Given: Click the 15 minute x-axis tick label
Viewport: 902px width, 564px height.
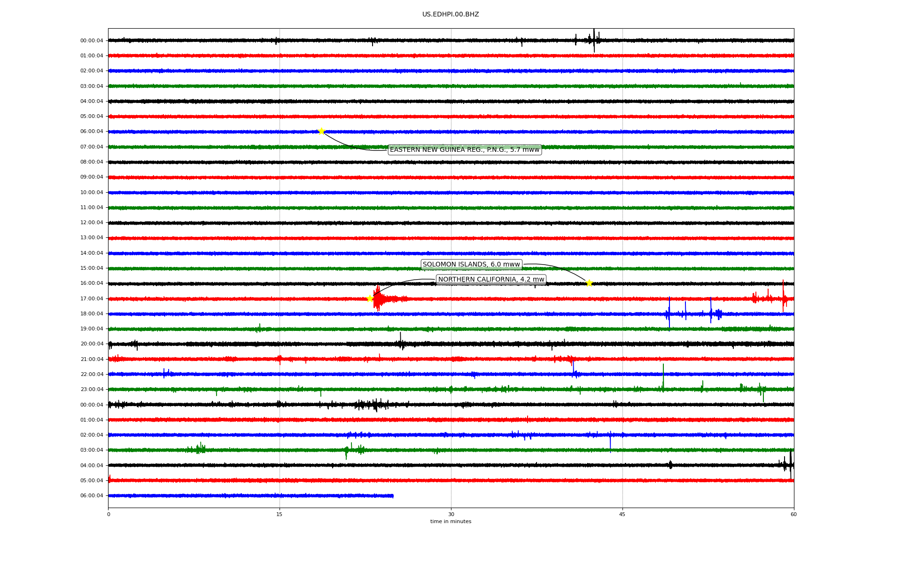Looking at the screenshot, I should [280, 514].
